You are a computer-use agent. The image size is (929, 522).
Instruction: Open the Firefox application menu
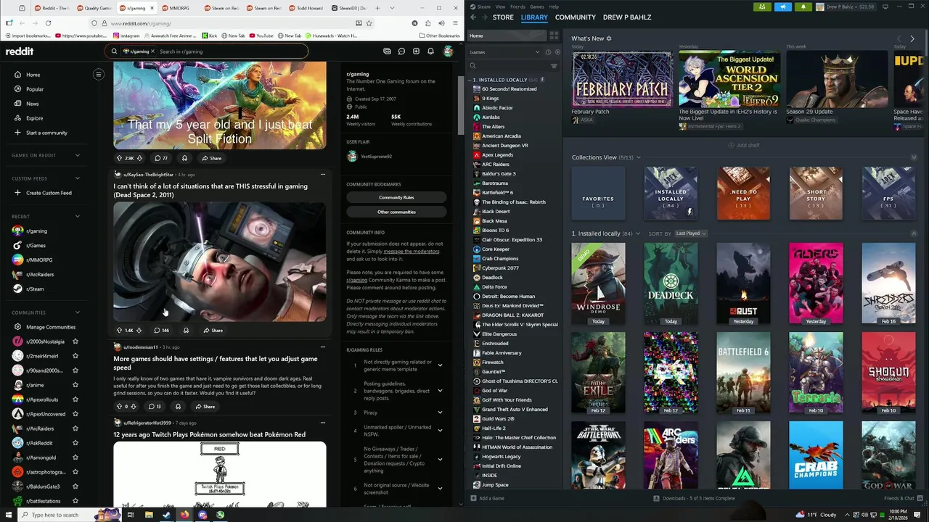(454, 23)
